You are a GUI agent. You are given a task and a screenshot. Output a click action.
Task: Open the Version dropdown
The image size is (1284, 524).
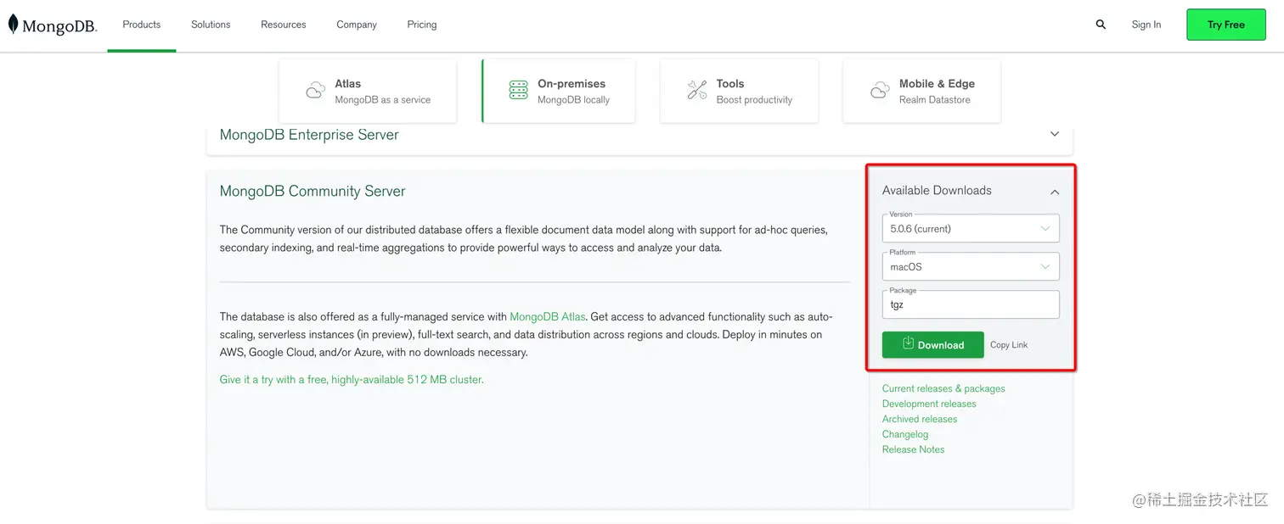click(x=970, y=228)
